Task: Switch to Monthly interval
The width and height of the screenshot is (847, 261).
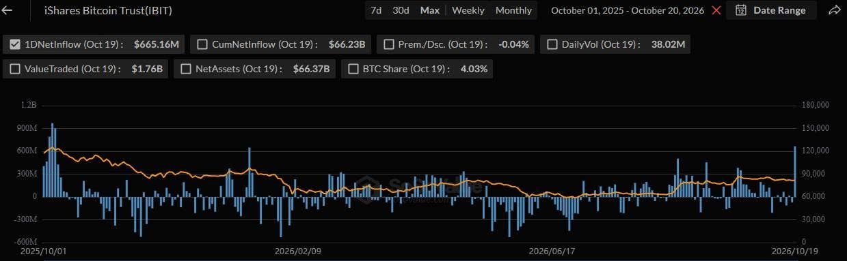Action: (513, 10)
